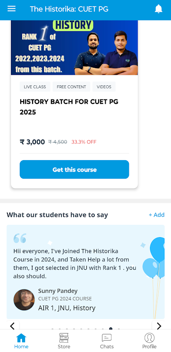
Task: Click Get this course button
Action: 74,169
